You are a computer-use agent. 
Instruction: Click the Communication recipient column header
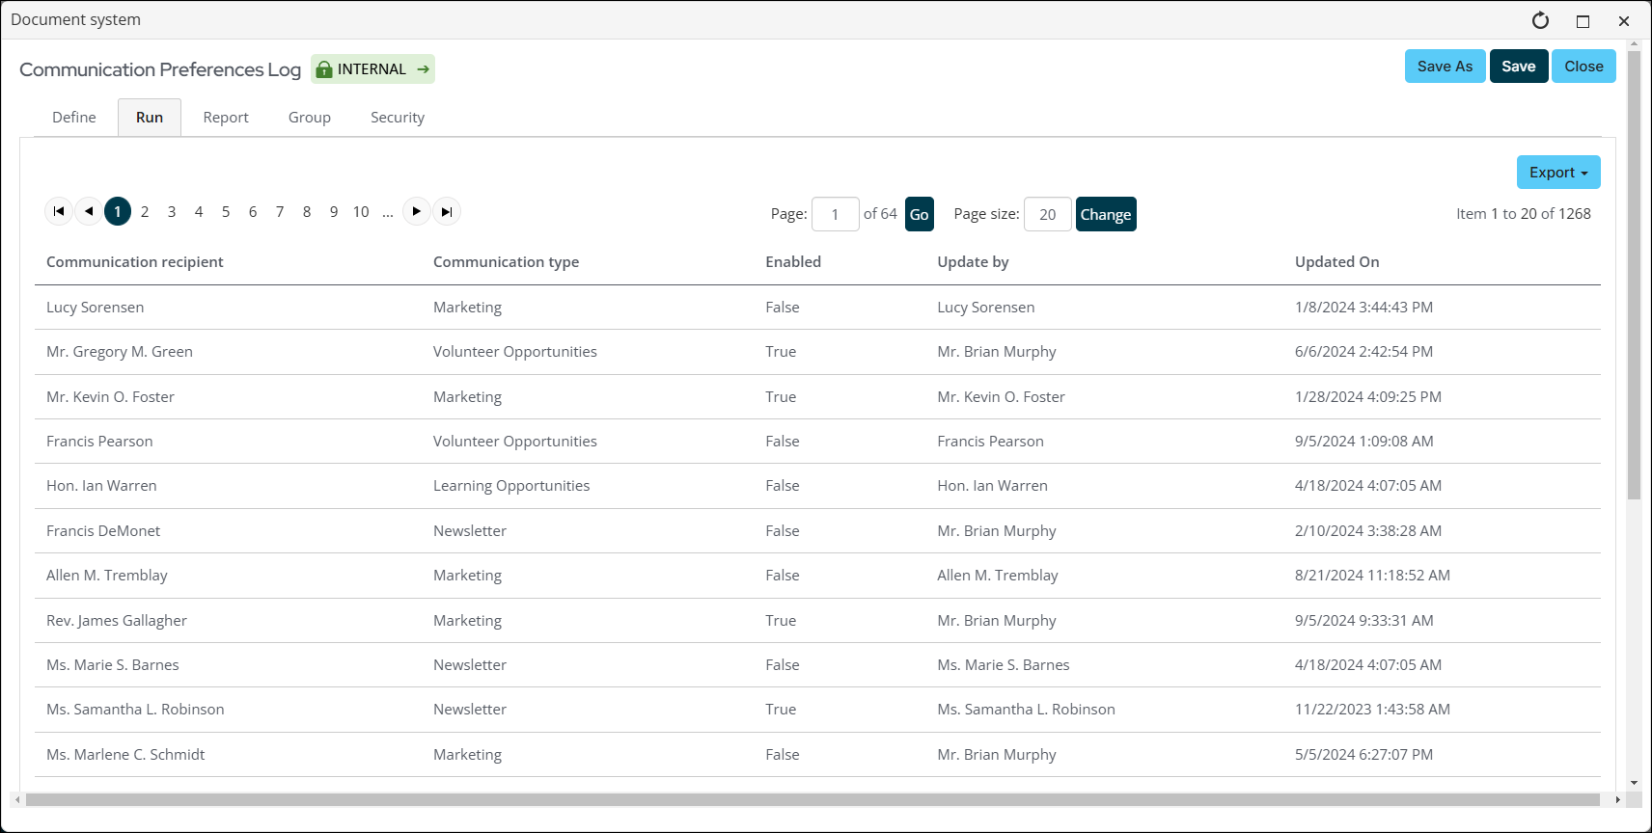pyautogui.click(x=135, y=262)
